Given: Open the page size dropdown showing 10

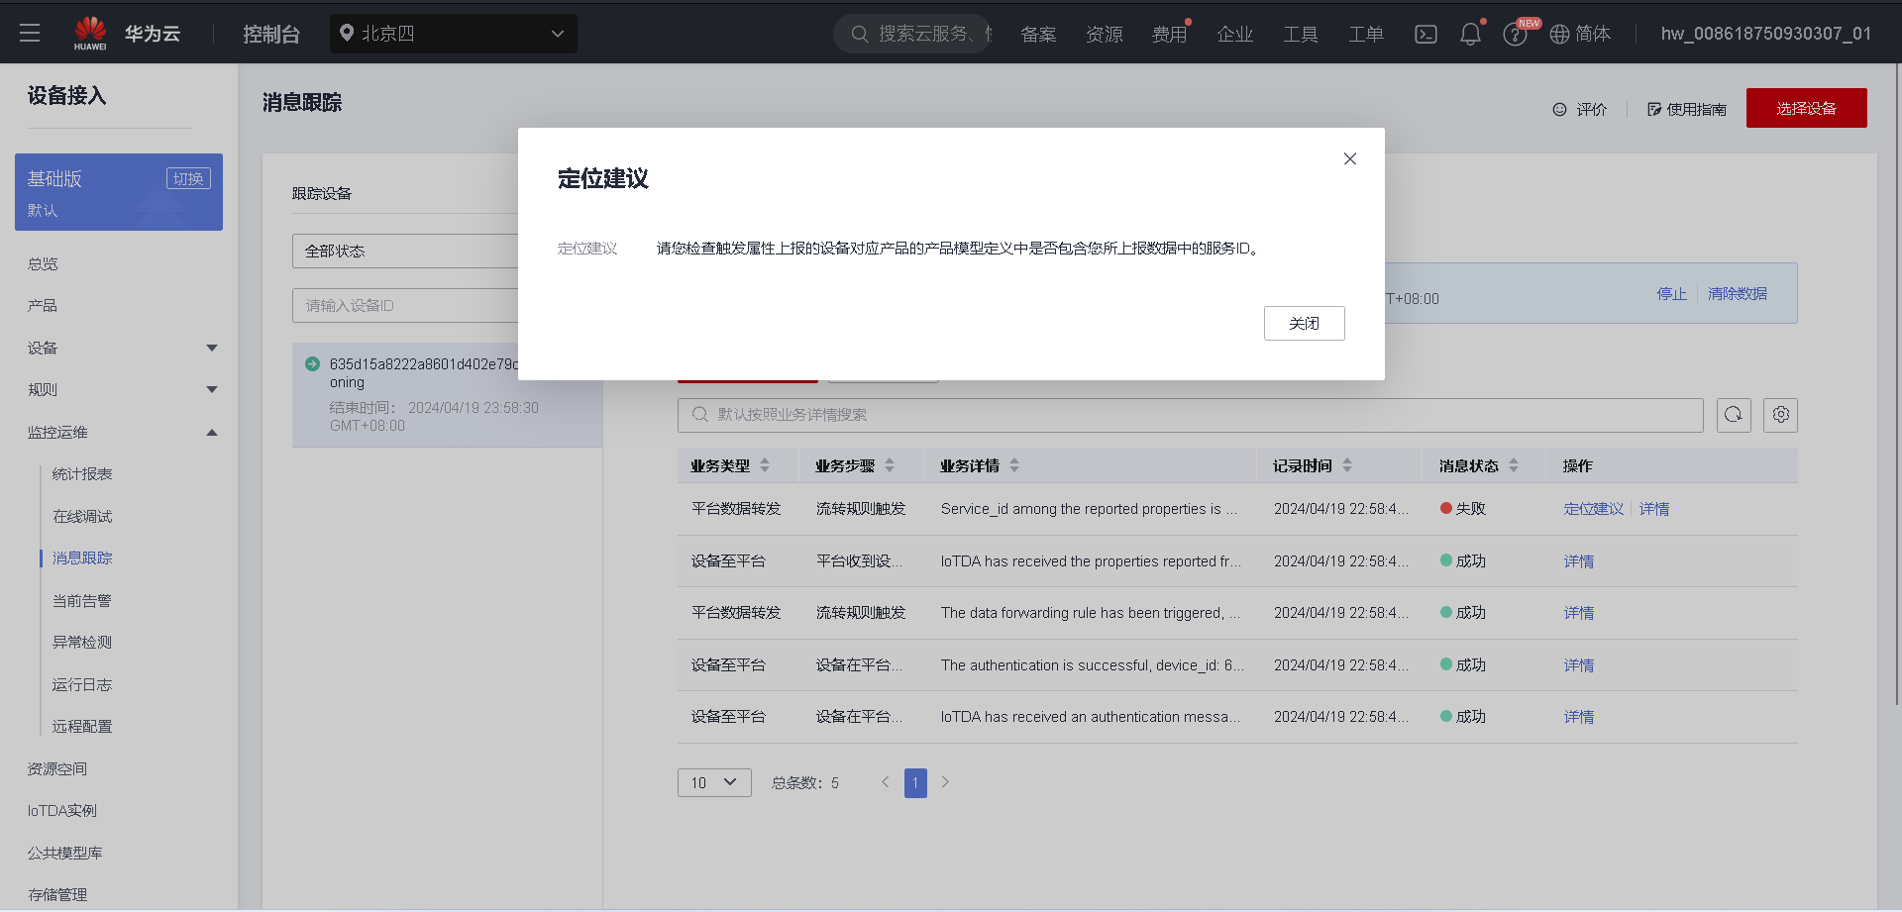Looking at the screenshot, I should pyautogui.click(x=713, y=782).
